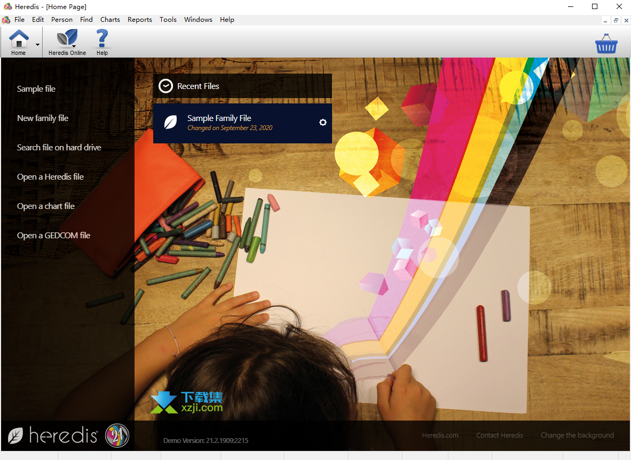631x460 pixels.
Task: Open the Edit menu
Action: coord(38,20)
